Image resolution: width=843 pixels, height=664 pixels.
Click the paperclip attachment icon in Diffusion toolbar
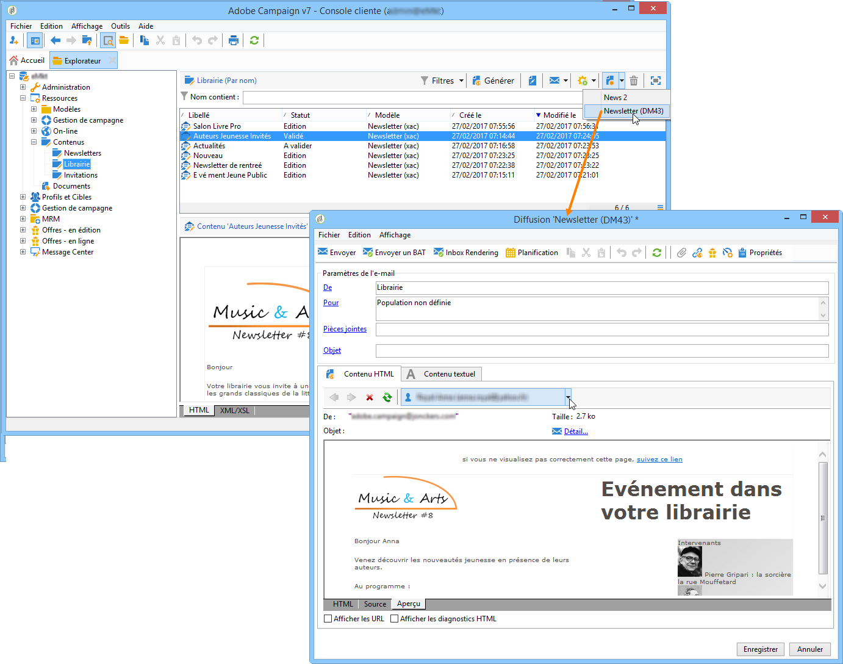tap(682, 253)
